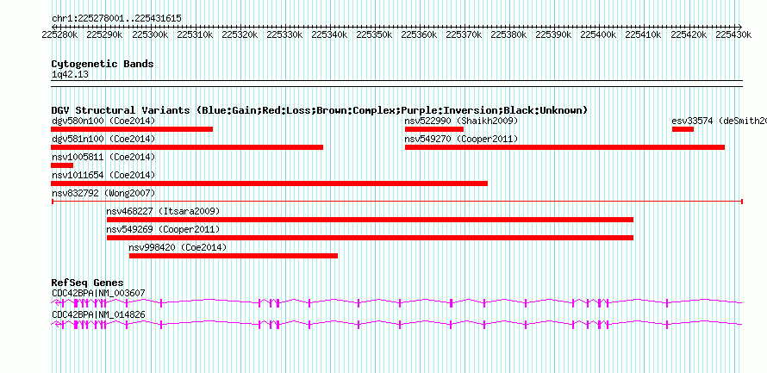Open the nsv998420 (Coe2014) label
Image resolution: width=767 pixels, height=373 pixels.
pos(178,247)
